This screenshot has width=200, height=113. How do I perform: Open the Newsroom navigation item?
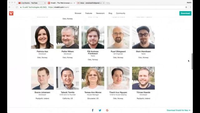(100, 13)
